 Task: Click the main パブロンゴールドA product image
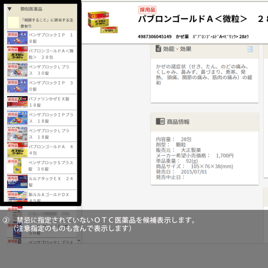(x=103, y=22)
